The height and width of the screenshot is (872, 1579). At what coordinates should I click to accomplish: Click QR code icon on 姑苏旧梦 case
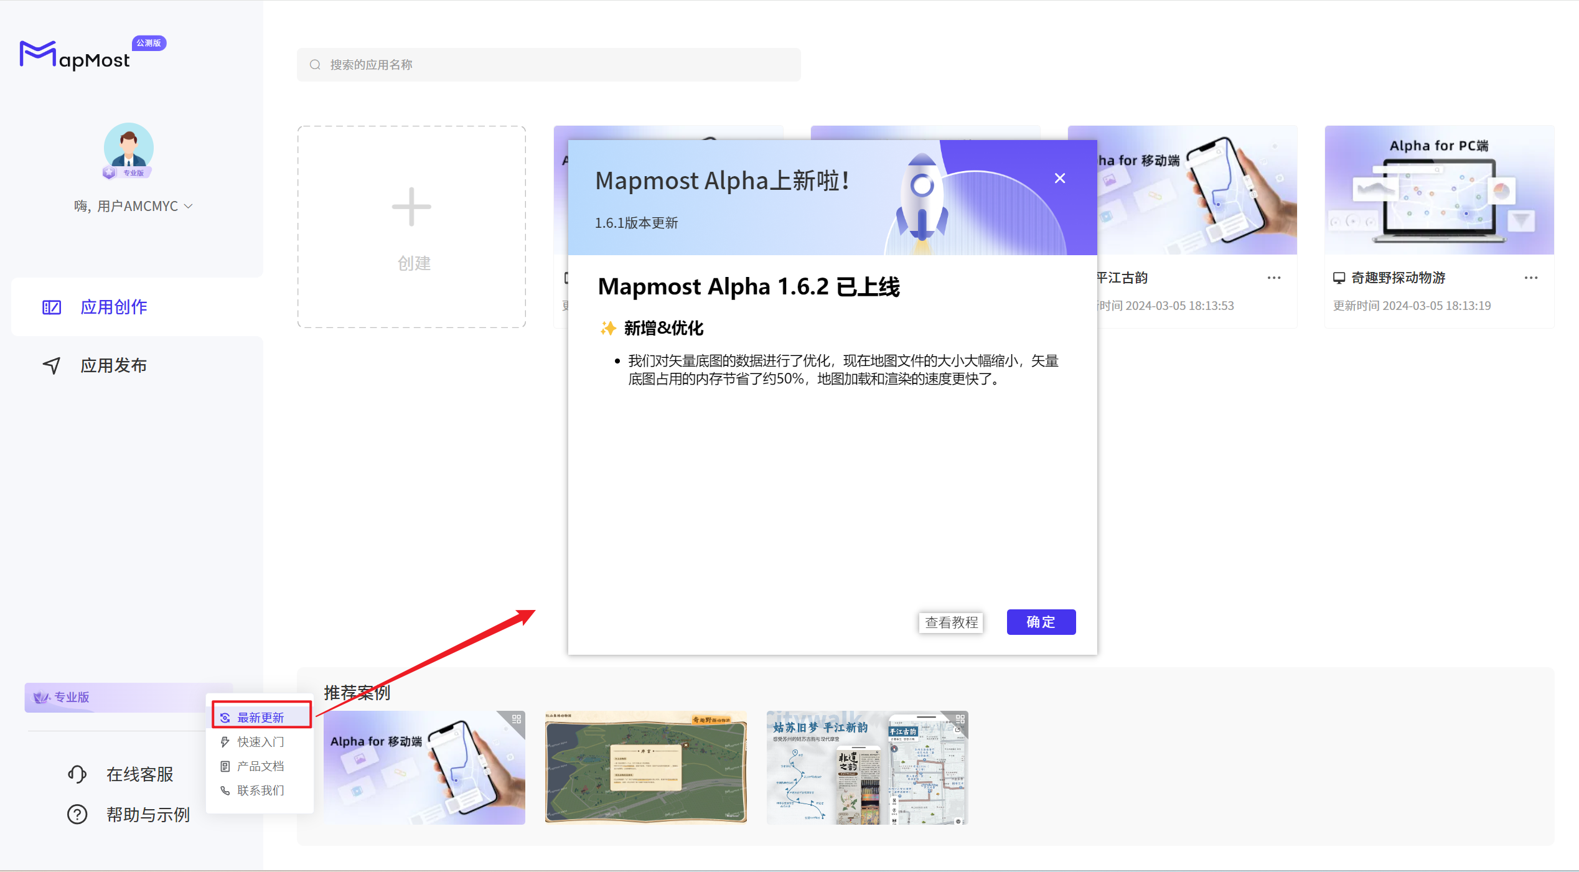point(960,719)
